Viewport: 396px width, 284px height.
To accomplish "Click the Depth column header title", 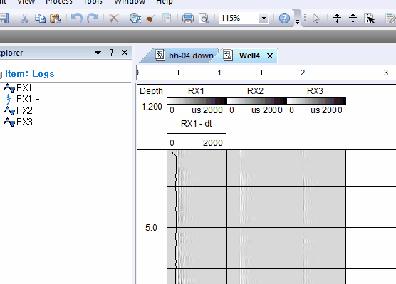I will 151,91.
